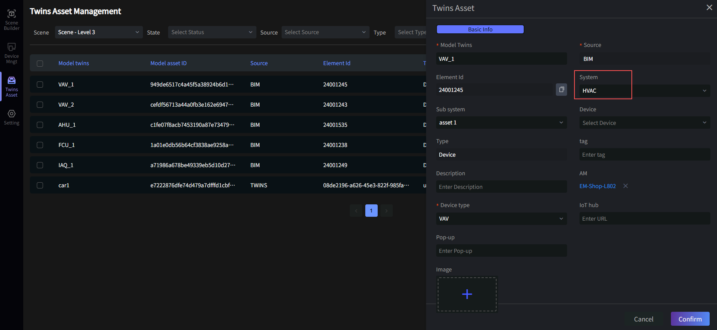Screen dimensions: 717x330
Task: Click the Cancel button
Action: click(x=643, y=319)
